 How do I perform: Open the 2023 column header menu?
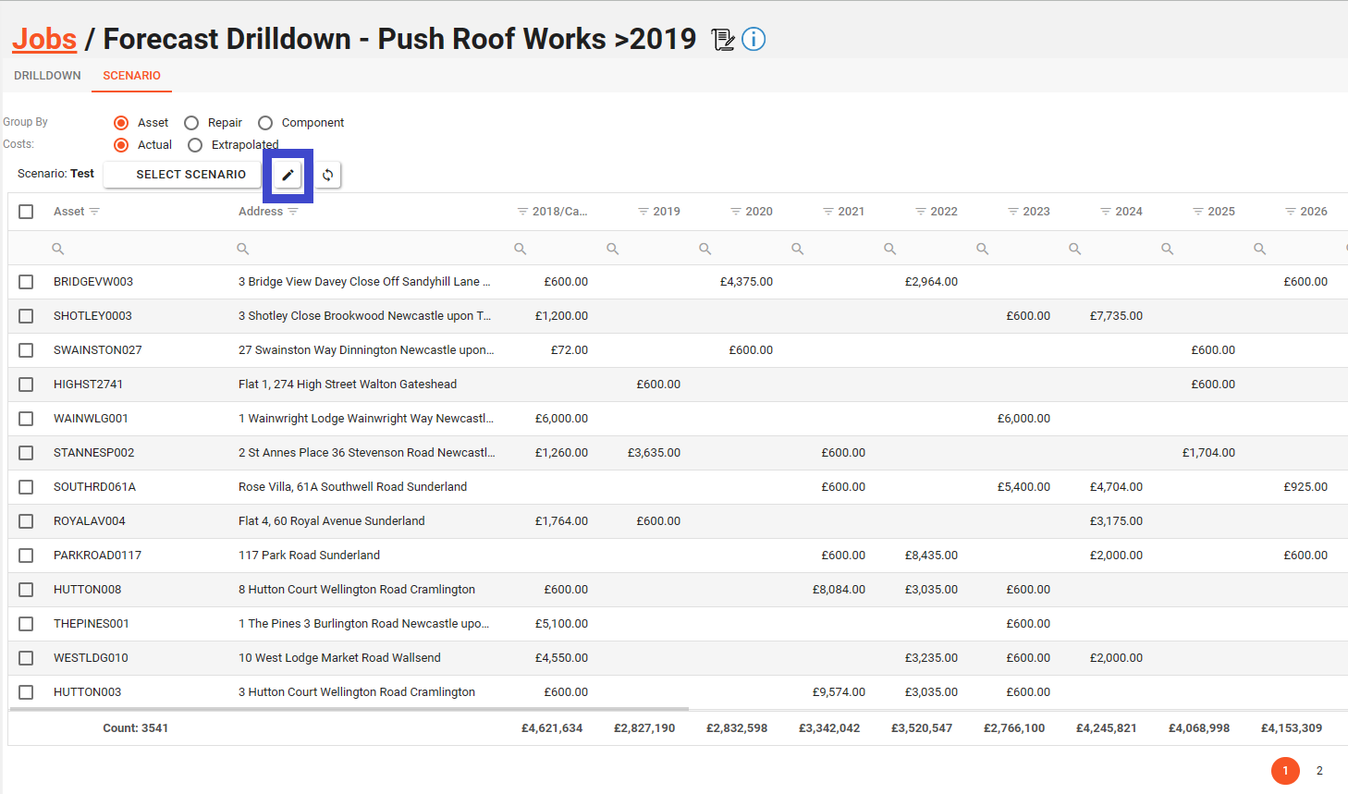(x=1013, y=212)
